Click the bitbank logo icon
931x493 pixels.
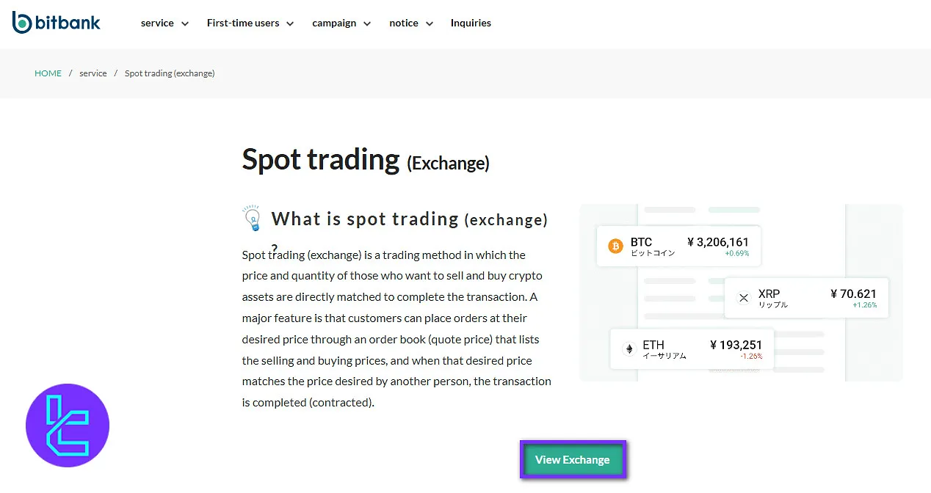(x=22, y=23)
